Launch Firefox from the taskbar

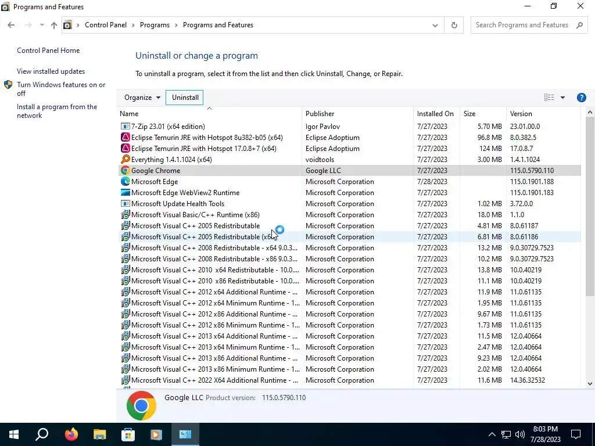click(x=71, y=434)
